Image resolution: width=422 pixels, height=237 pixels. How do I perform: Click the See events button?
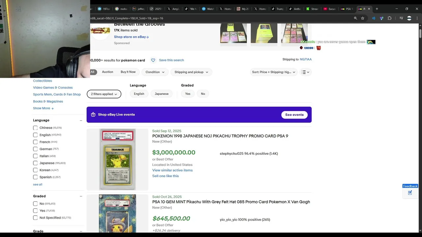tap(294, 115)
